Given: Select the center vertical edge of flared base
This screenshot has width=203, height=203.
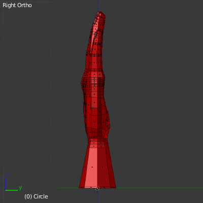Looking at the screenshot, I should [x=97, y=167].
